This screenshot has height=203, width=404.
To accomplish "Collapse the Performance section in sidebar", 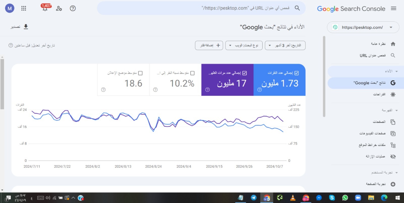I will coord(396,71).
